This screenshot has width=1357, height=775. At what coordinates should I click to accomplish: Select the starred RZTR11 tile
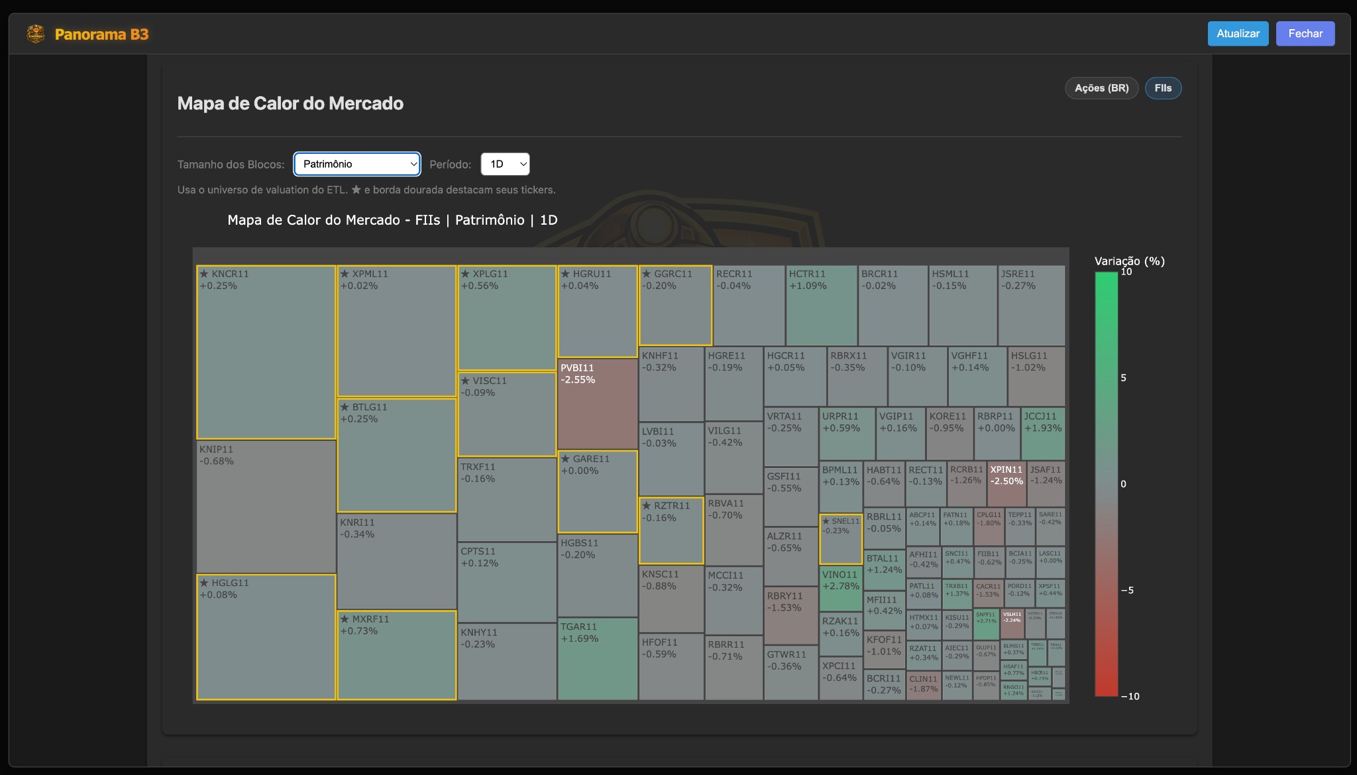pos(671,530)
